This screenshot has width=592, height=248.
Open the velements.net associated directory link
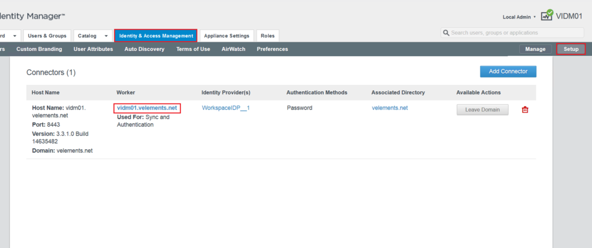[x=390, y=108]
